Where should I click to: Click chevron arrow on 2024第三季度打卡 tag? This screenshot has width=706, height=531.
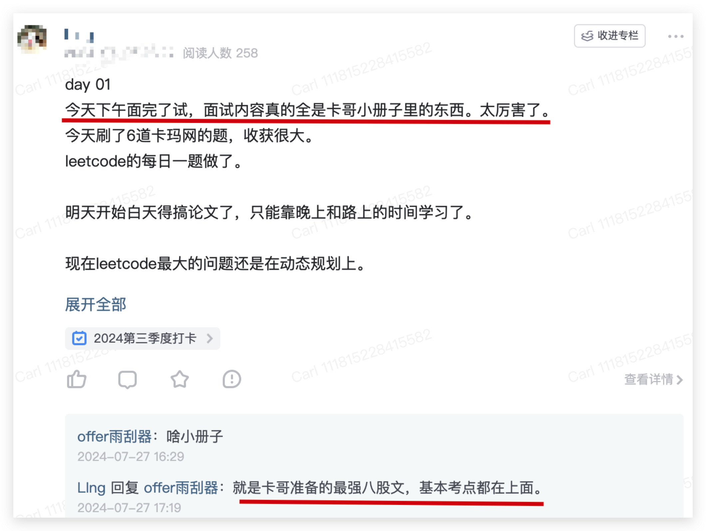tap(209, 338)
